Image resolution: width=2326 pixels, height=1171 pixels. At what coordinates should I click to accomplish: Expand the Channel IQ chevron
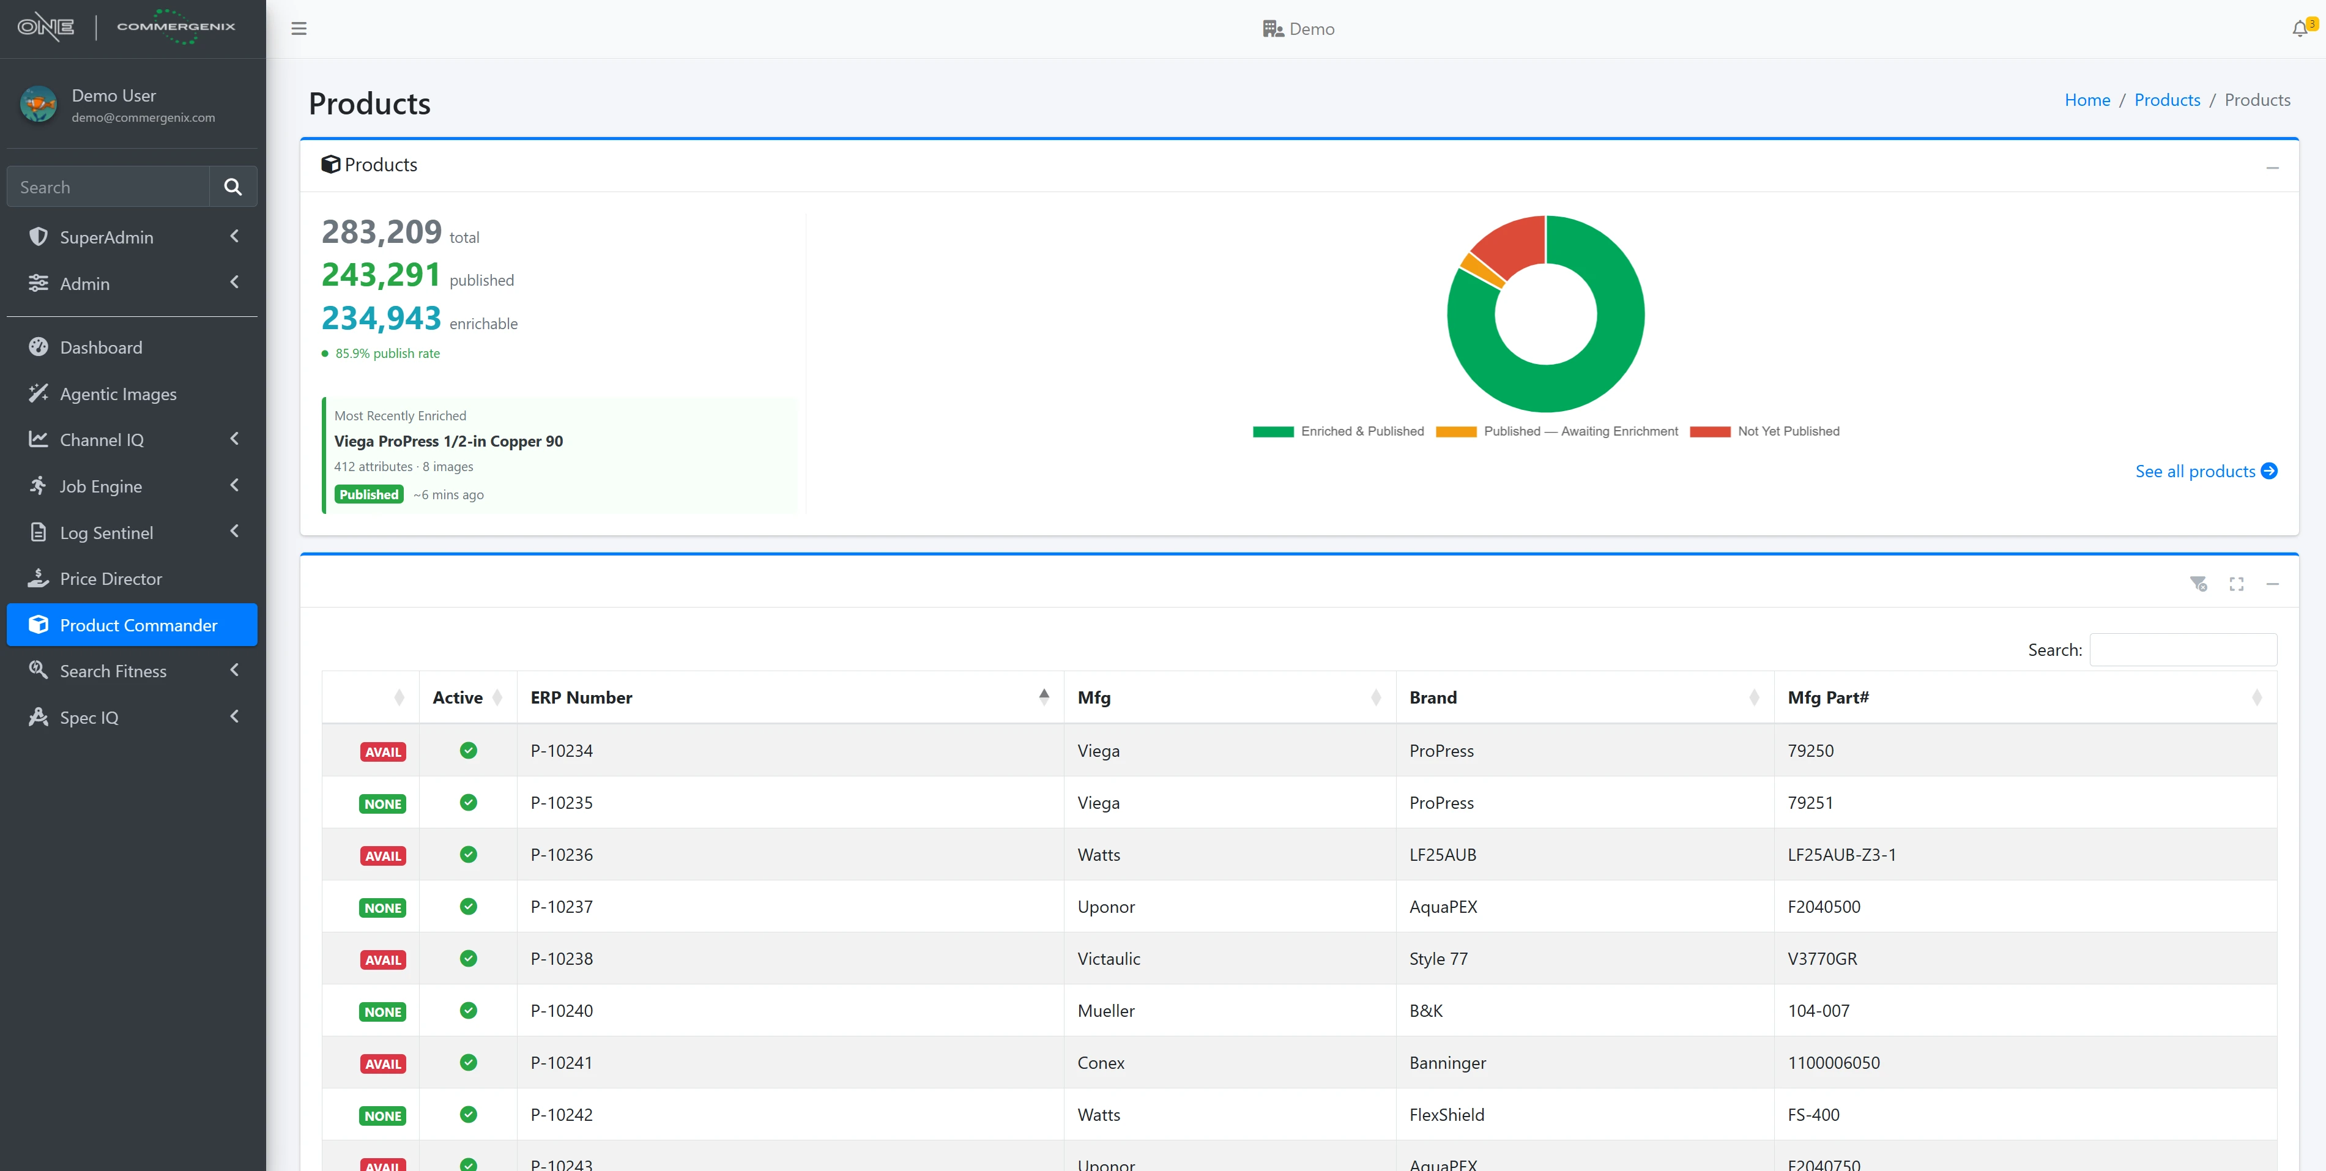point(235,439)
